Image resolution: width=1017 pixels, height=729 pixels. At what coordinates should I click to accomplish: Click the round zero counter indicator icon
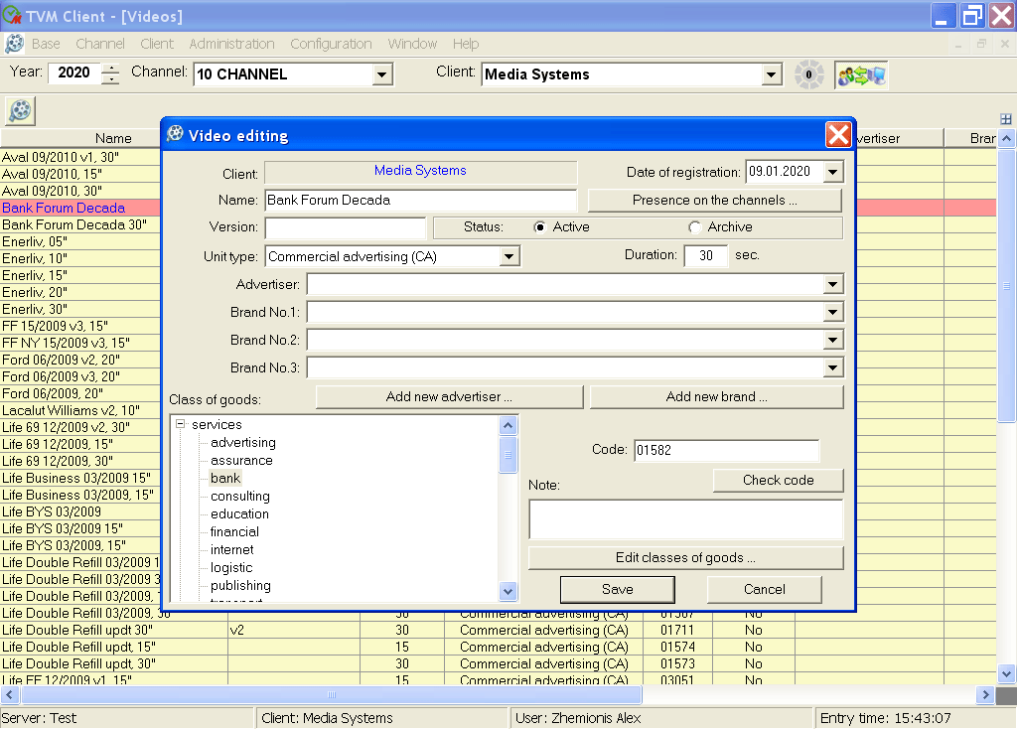point(808,74)
